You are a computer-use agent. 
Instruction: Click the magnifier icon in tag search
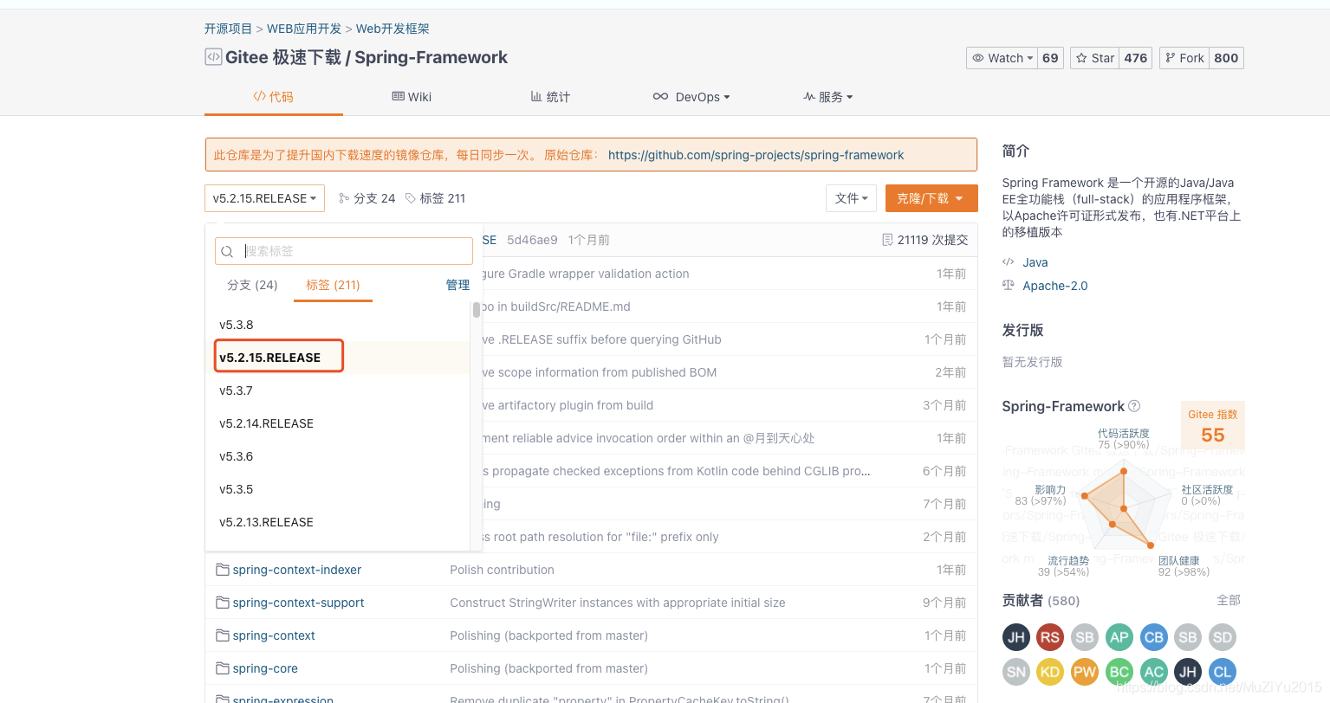[x=227, y=251]
